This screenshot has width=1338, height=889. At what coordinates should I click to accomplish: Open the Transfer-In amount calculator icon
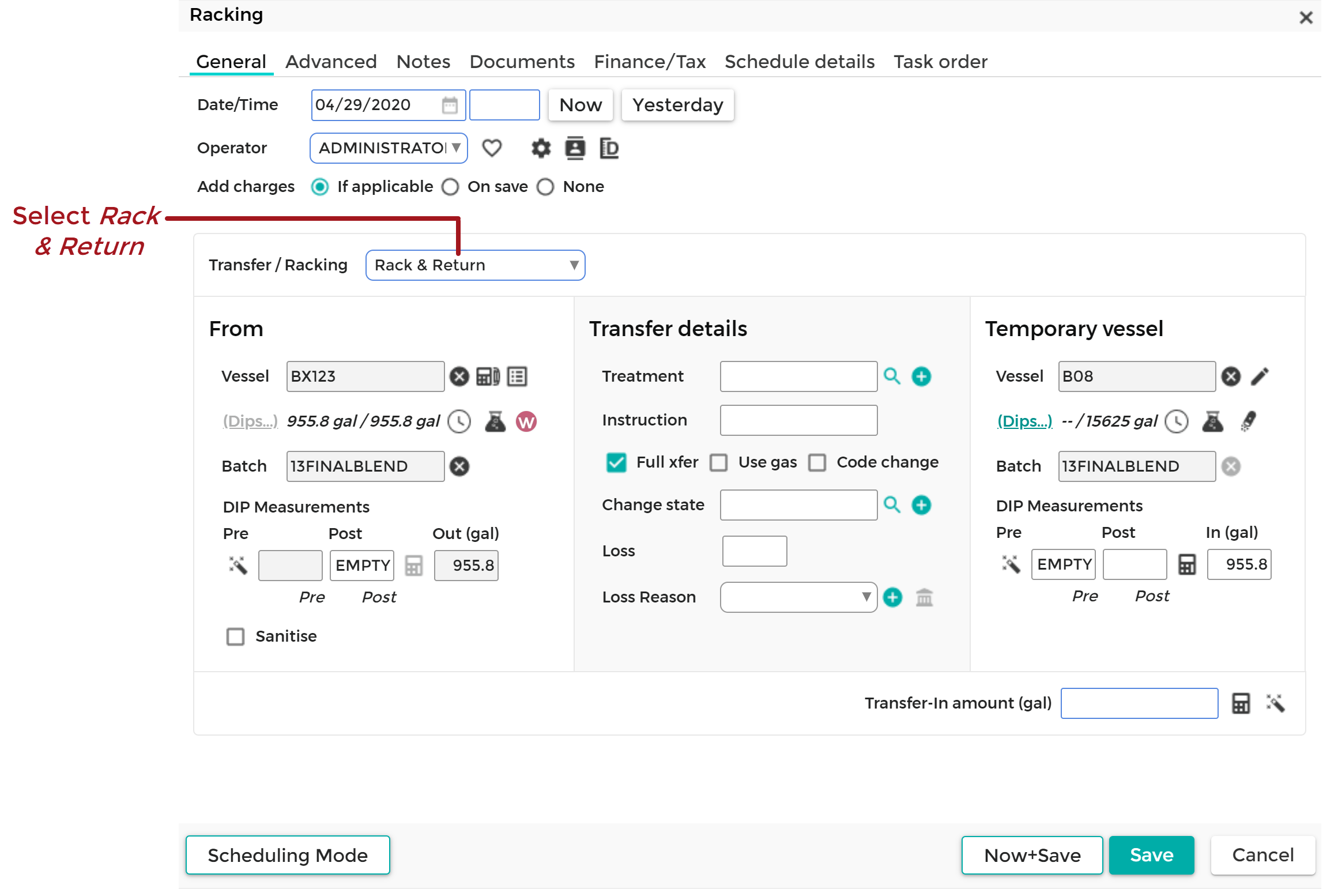[x=1241, y=703]
